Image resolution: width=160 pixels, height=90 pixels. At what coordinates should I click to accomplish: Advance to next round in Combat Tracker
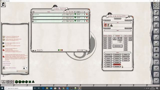click(87, 50)
